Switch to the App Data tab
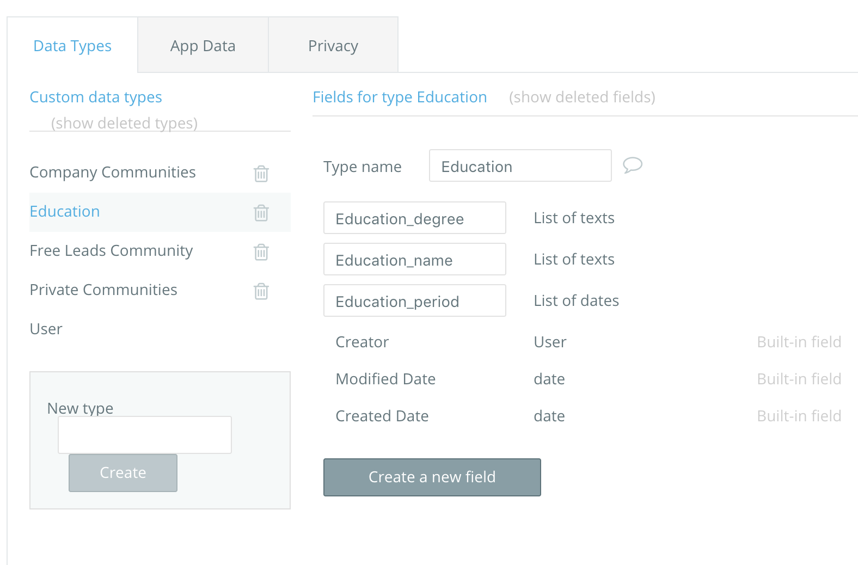Image resolution: width=858 pixels, height=565 pixels. tap(203, 46)
